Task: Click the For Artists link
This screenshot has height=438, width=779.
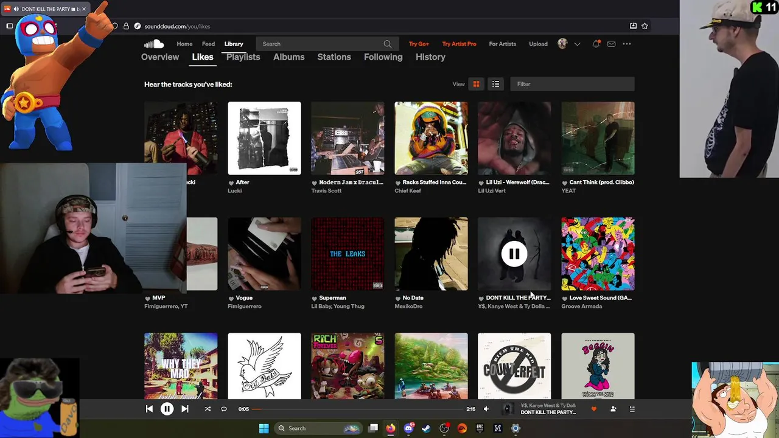Action: 503,44
